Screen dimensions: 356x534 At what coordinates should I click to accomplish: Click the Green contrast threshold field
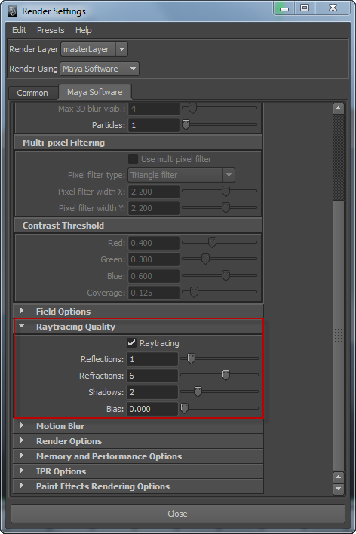[154, 259]
